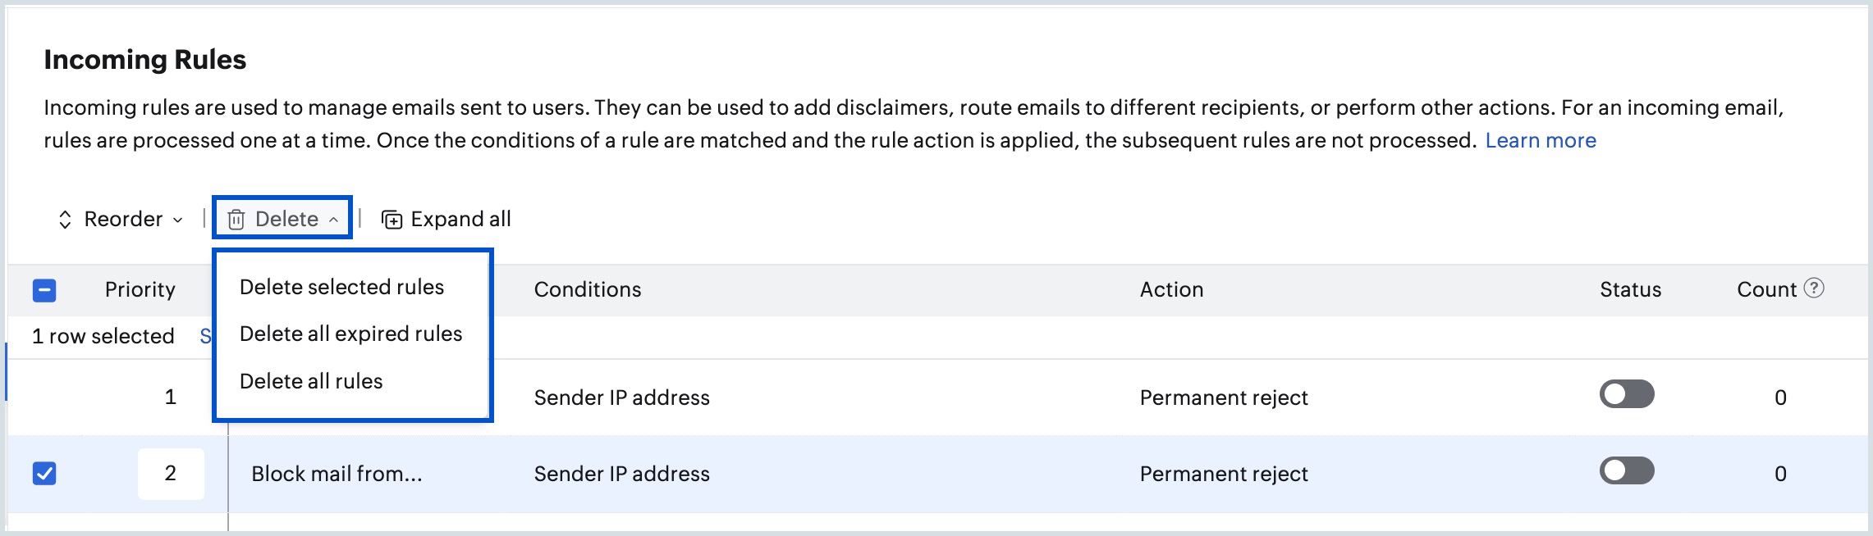The image size is (1873, 536).
Task: Click the Priority column header
Action: coord(140,289)
